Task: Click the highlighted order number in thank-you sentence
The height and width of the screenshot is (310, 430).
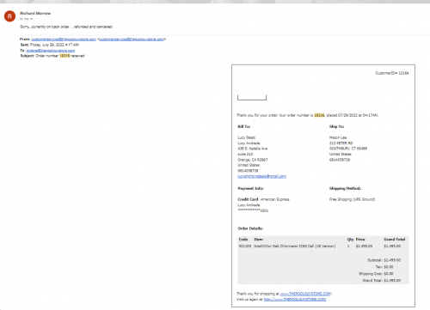Action: coord(319,115)
